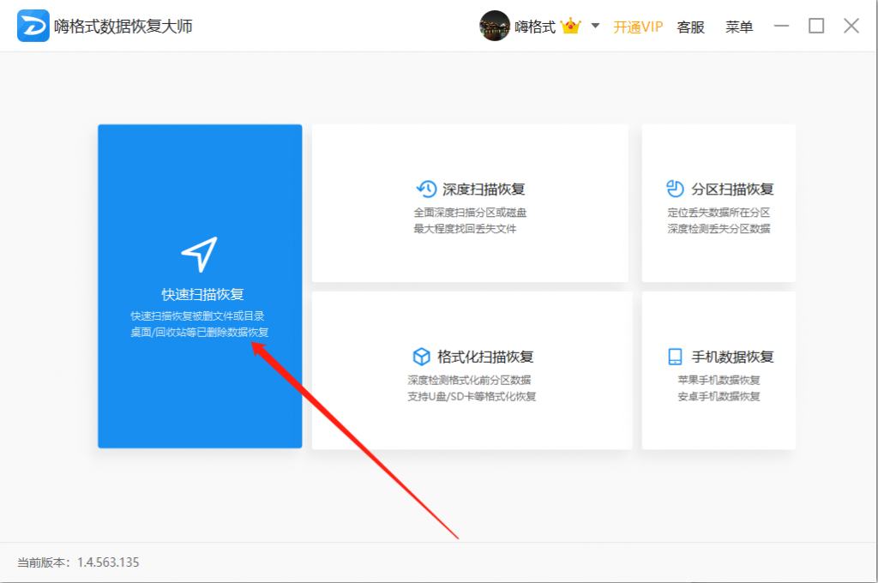Viewport: 878px width, 583px height.
Task: Click the blue app logo icon
Action: [33, 26]
